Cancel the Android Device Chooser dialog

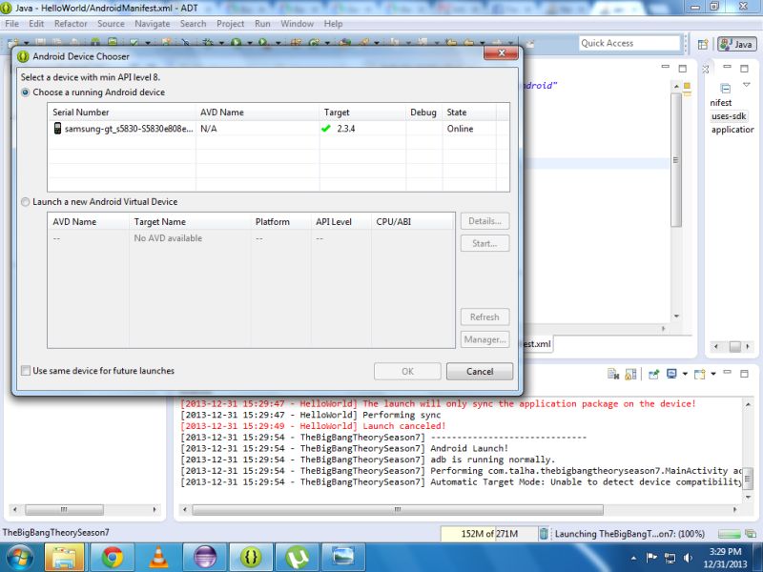coord(482,371)
